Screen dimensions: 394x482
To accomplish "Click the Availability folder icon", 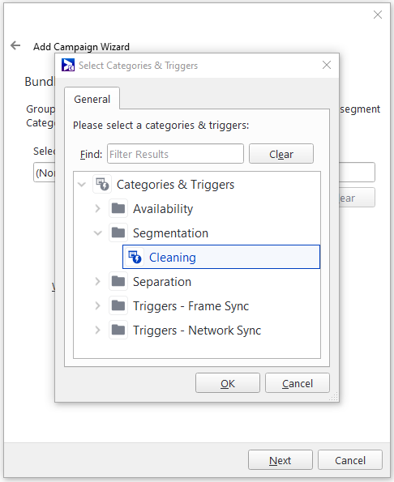I will (x=118, y=208).
